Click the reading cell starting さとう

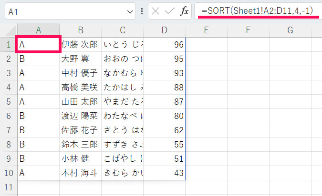123,130
